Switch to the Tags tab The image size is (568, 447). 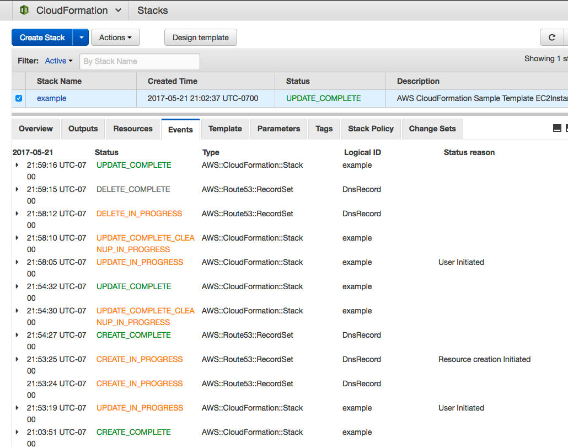pyautogui.click(x=324, y=129)
